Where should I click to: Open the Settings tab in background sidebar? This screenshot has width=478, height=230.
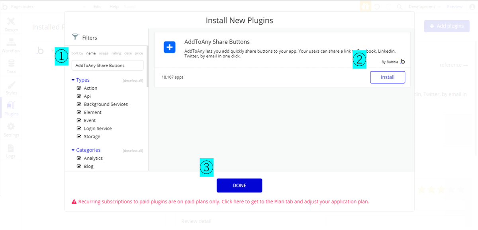tap(11, 130)
